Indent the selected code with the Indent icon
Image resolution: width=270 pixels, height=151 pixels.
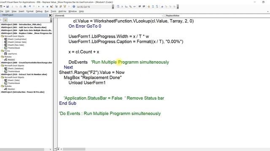click(x=140, y=7)
